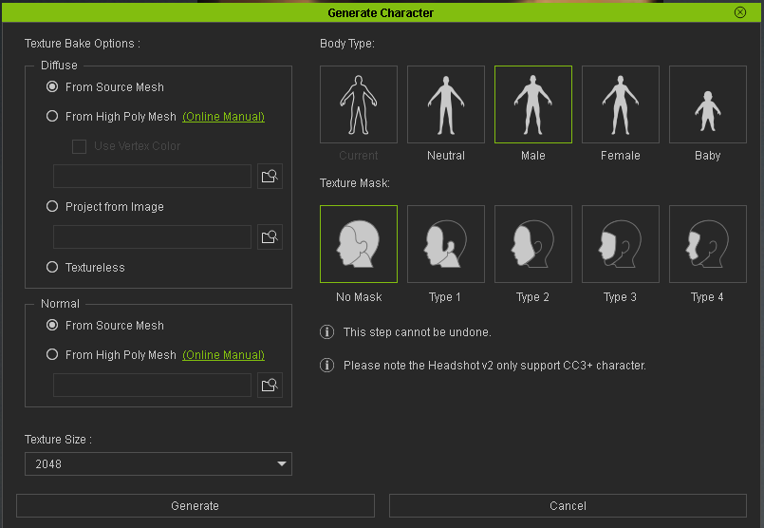Click the 'Generate Character' title text
764x528 pixels.
point(381,12)
